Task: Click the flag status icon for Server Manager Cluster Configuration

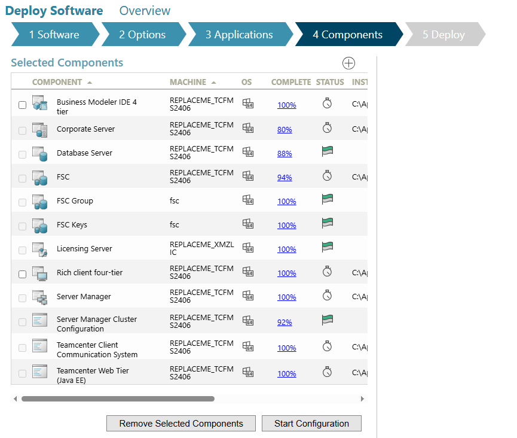Action: (328, 320)
